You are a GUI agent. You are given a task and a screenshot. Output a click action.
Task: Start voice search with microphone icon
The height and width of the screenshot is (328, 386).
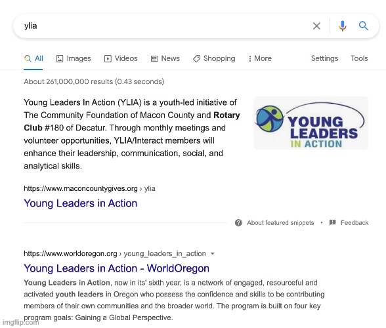tap(343, 26)
